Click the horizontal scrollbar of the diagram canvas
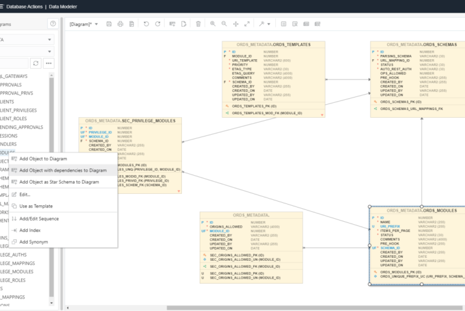The image size is (465, 311). click(x=315, y=308)
